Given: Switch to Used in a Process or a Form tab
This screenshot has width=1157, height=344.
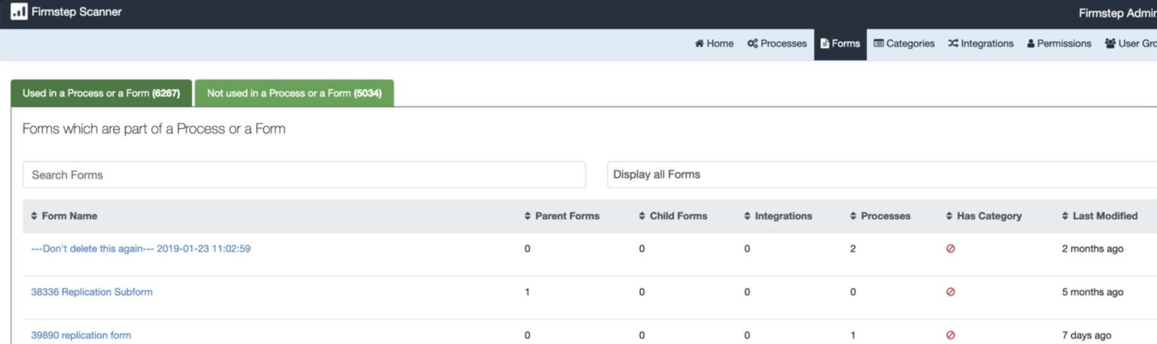Looking at the screenshot, I should (102, 93).
